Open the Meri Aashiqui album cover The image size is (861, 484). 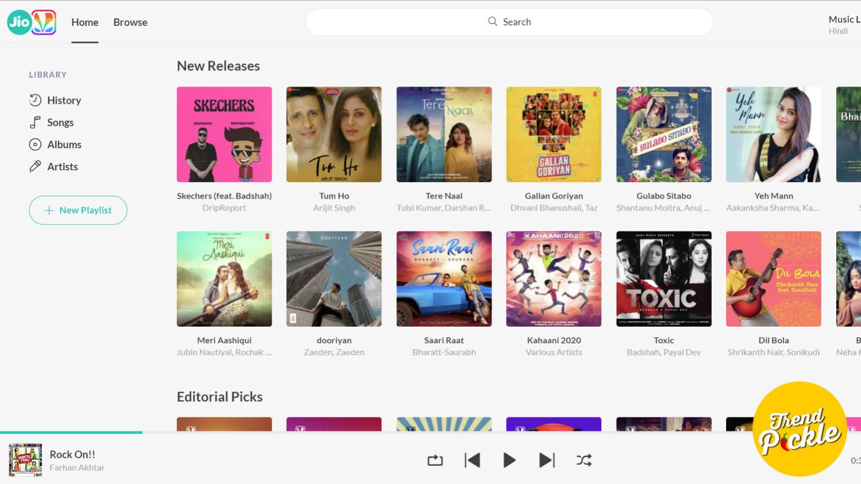click(225, 279)
